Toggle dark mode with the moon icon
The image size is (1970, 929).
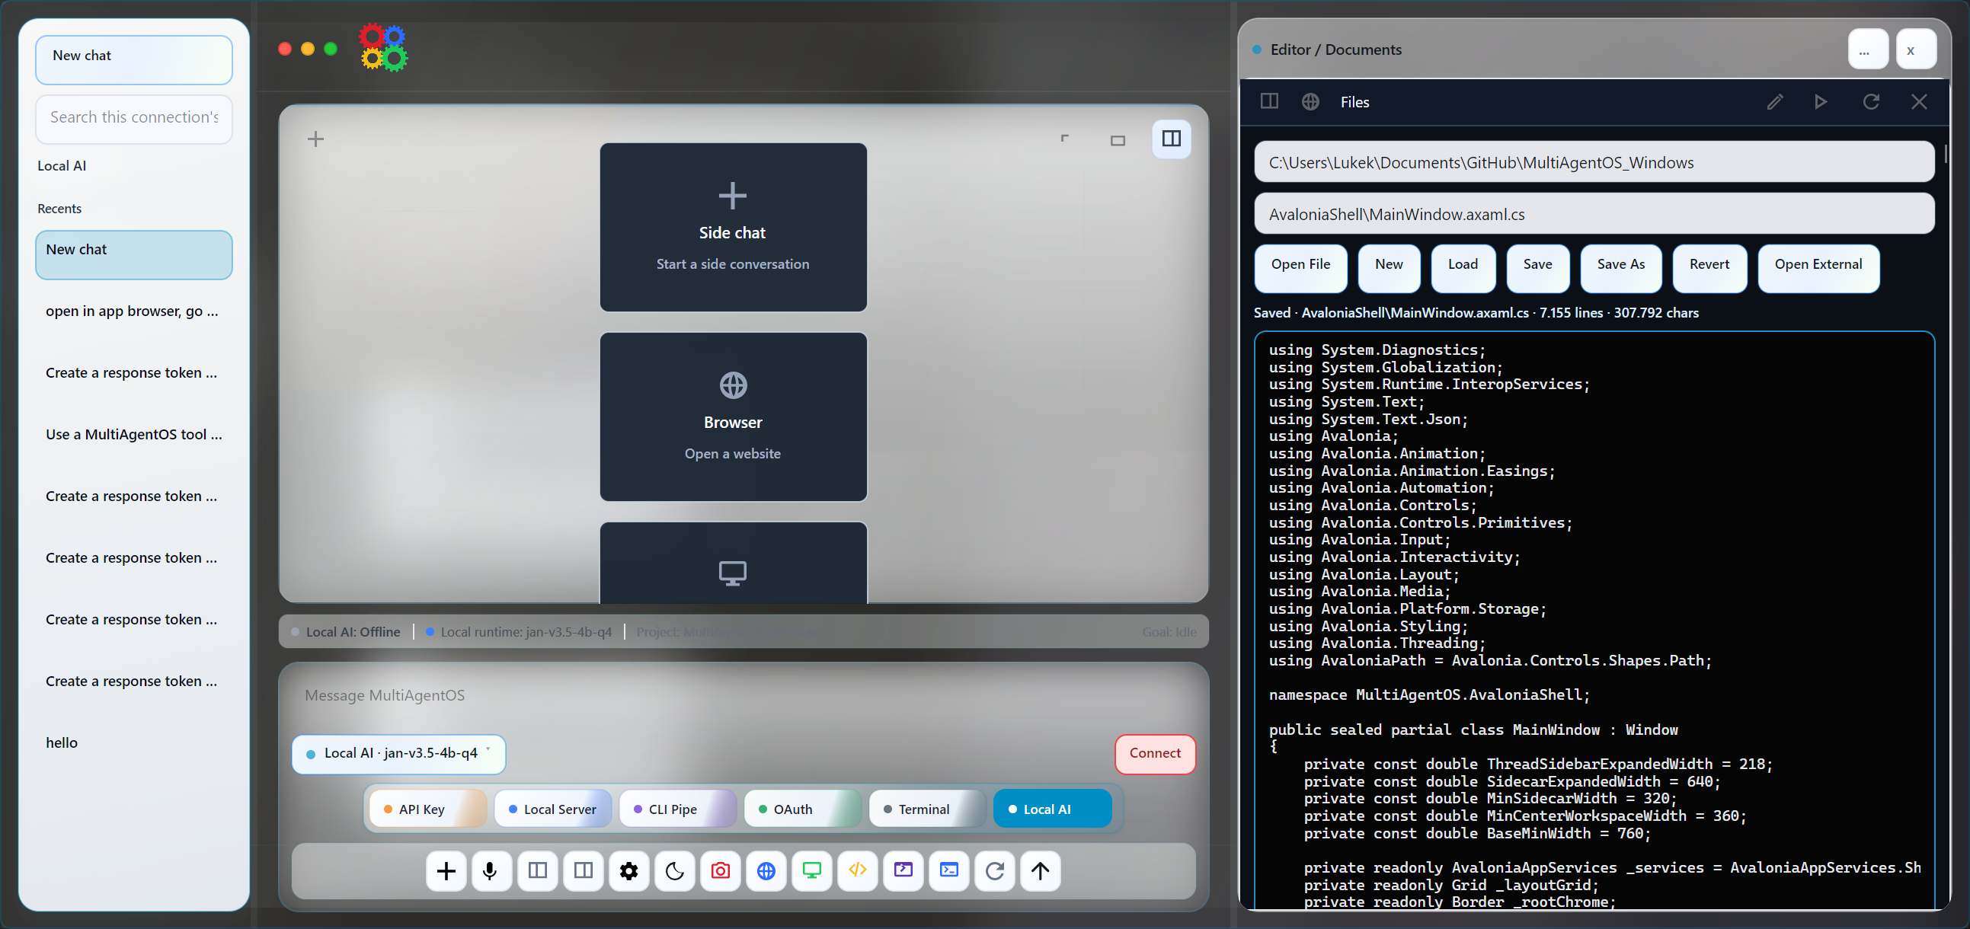coord(674,870)
